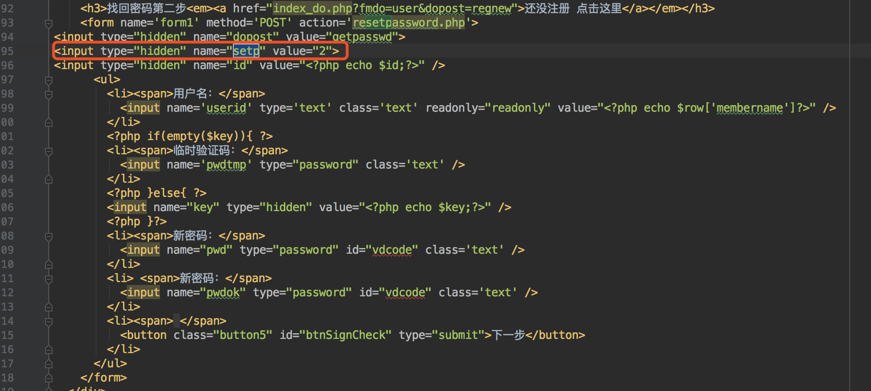This screenshot has height=391, width=871.
Task: Place cursor on 'pwdok' input name
Action: (x=223, y=293)
